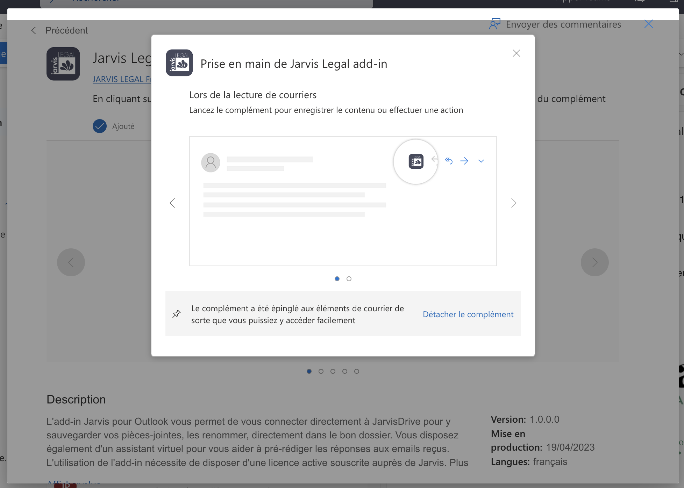Click the large Jarvis Legal app icon

tap(63, 64)
